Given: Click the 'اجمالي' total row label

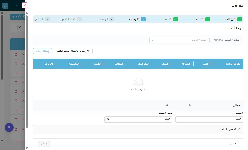Looking at the screenshot, I should (x=237, y=106).
